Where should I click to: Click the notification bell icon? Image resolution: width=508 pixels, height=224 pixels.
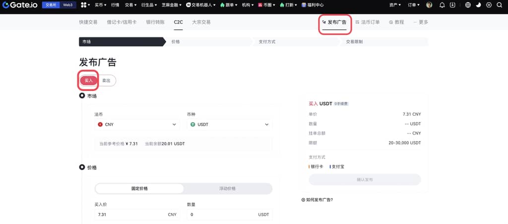click(x=442, y=5)
